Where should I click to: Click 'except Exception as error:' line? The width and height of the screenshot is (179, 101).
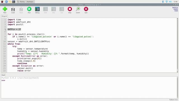pyautogui.click(x=28, y=66)
